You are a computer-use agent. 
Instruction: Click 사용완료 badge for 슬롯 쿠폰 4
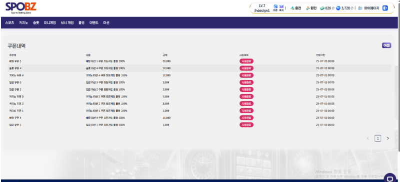click(246, 68)
